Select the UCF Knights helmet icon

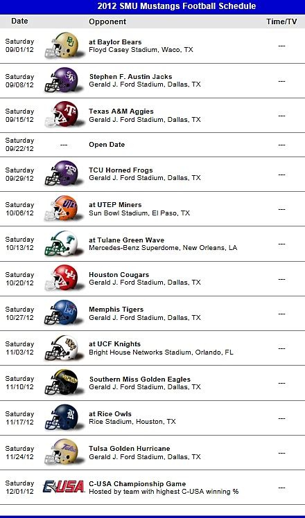click(x=63, y=348)
